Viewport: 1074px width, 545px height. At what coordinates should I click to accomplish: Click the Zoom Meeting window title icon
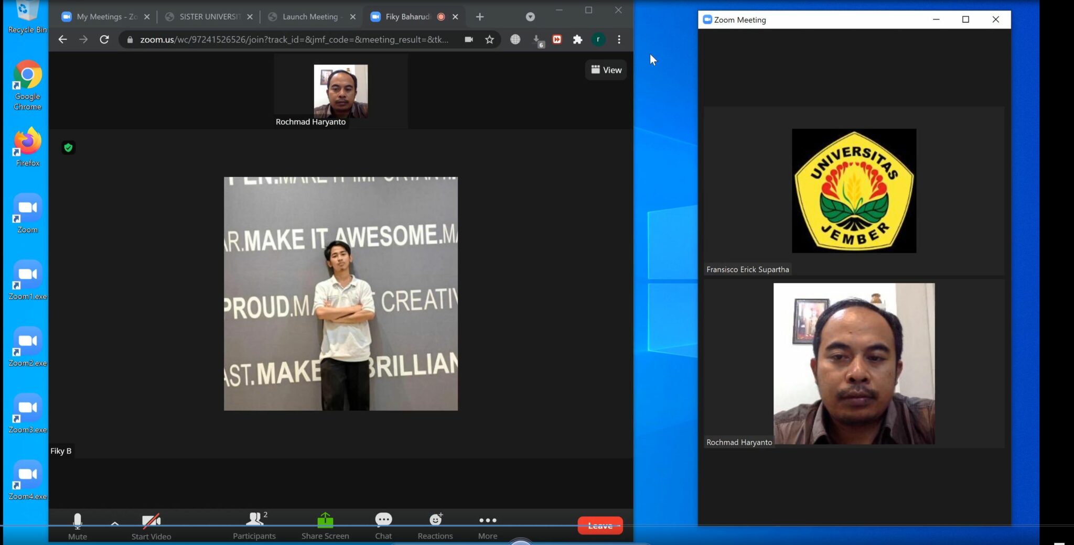(x=707, y=19)
